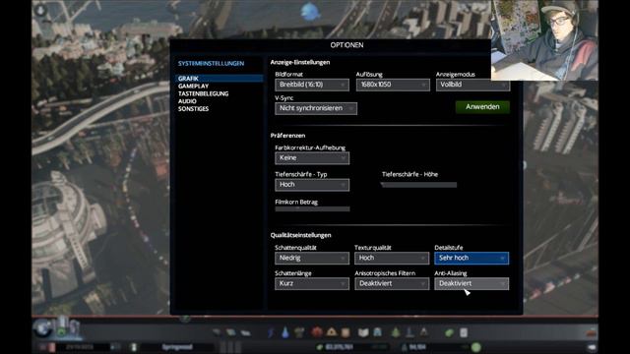Switch to TASTENBELEGUNG settings
Viewport: 630px width, 354px height.
point(204,93)
